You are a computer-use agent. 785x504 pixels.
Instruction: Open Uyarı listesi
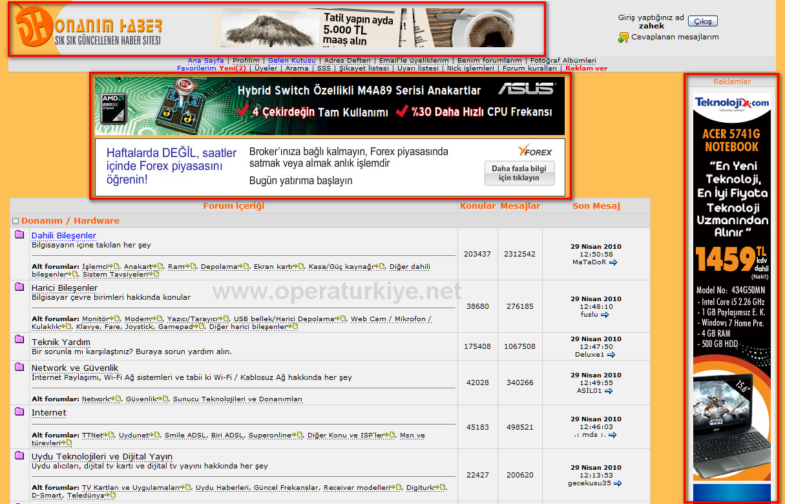pyautogui.click(x=417, y=68)
